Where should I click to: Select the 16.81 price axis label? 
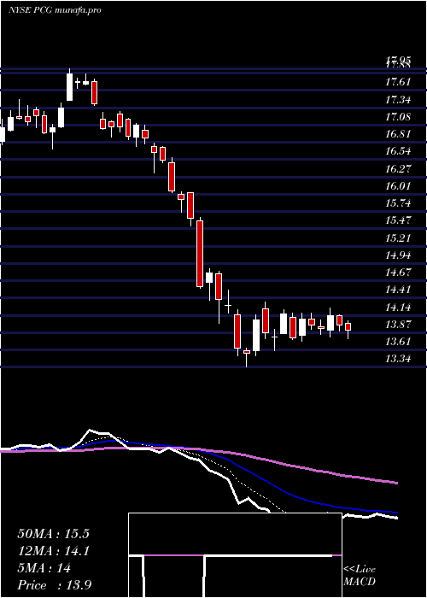click(x=398, y=134)
